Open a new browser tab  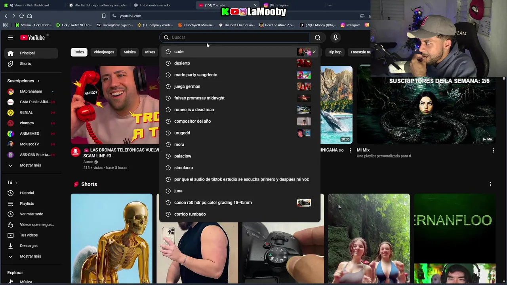[x=330, y=5]
